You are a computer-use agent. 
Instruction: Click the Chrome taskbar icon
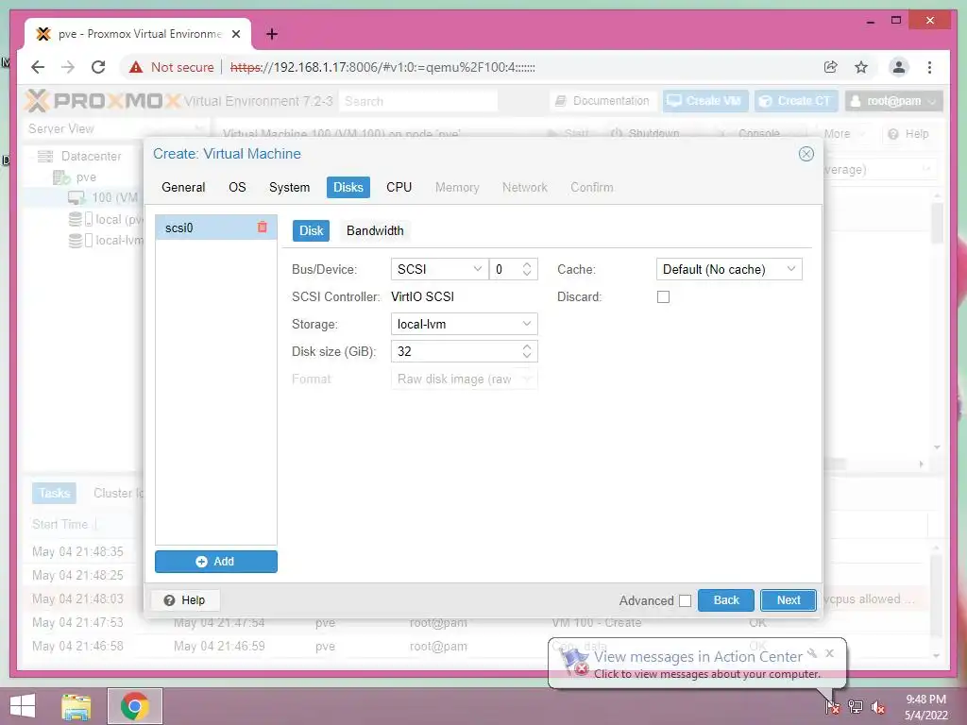coord(135,706)
